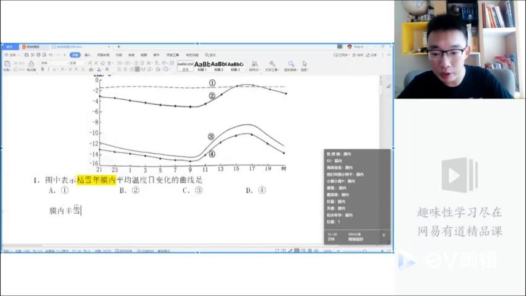
Task: Click the speaker's webcam video thumbnail
Action: (x=460, y=50)
